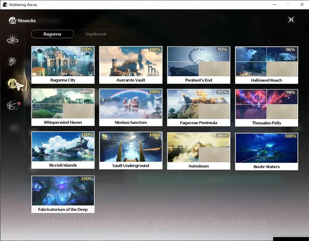
Task: Open the Fabricatorium of the Deep thumbnail
Action: (63, 194)
